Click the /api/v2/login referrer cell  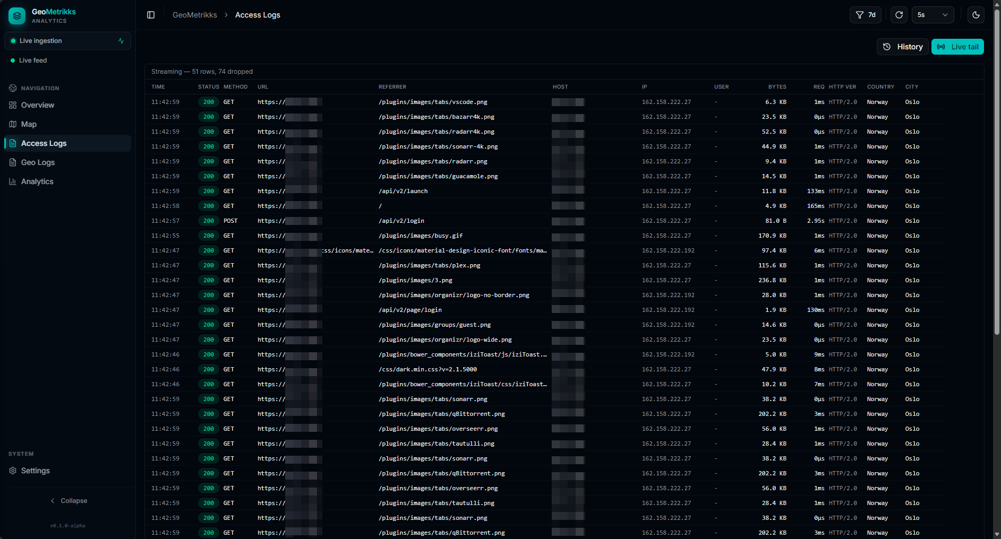click(x=401, y=221)
